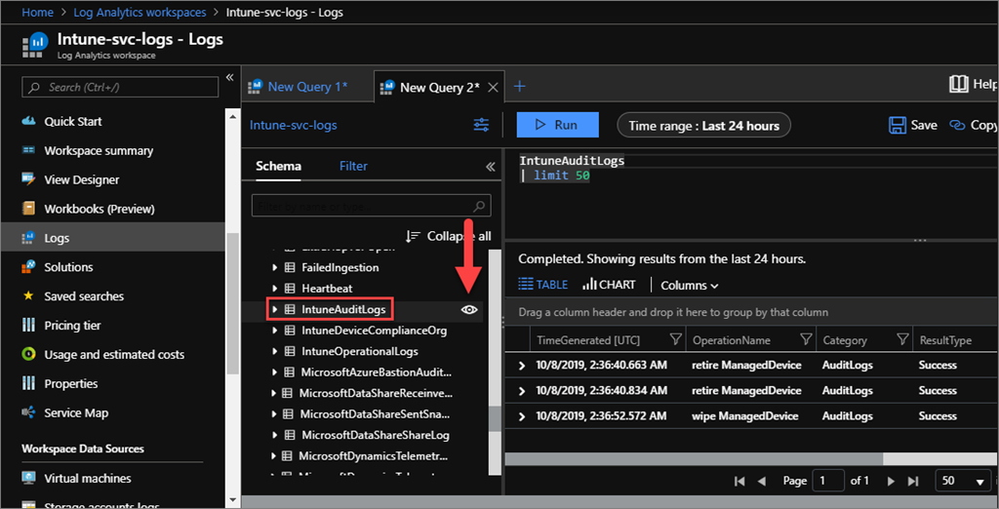Click the ResultType column header
Viewport: 999px width, 509px height.
coord(944,341)
